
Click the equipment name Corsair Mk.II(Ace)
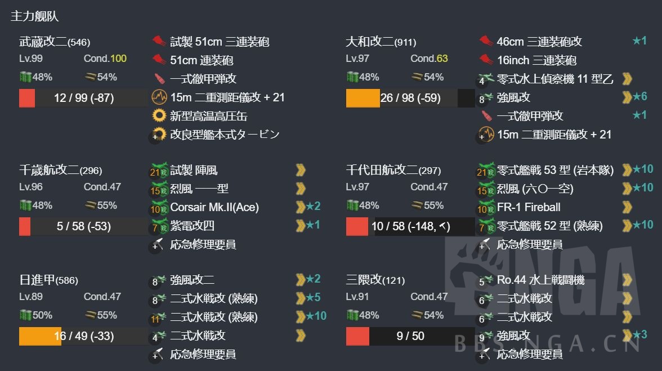click(214, 207)
